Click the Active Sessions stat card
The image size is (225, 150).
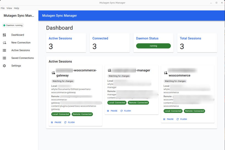coord(66,43)
